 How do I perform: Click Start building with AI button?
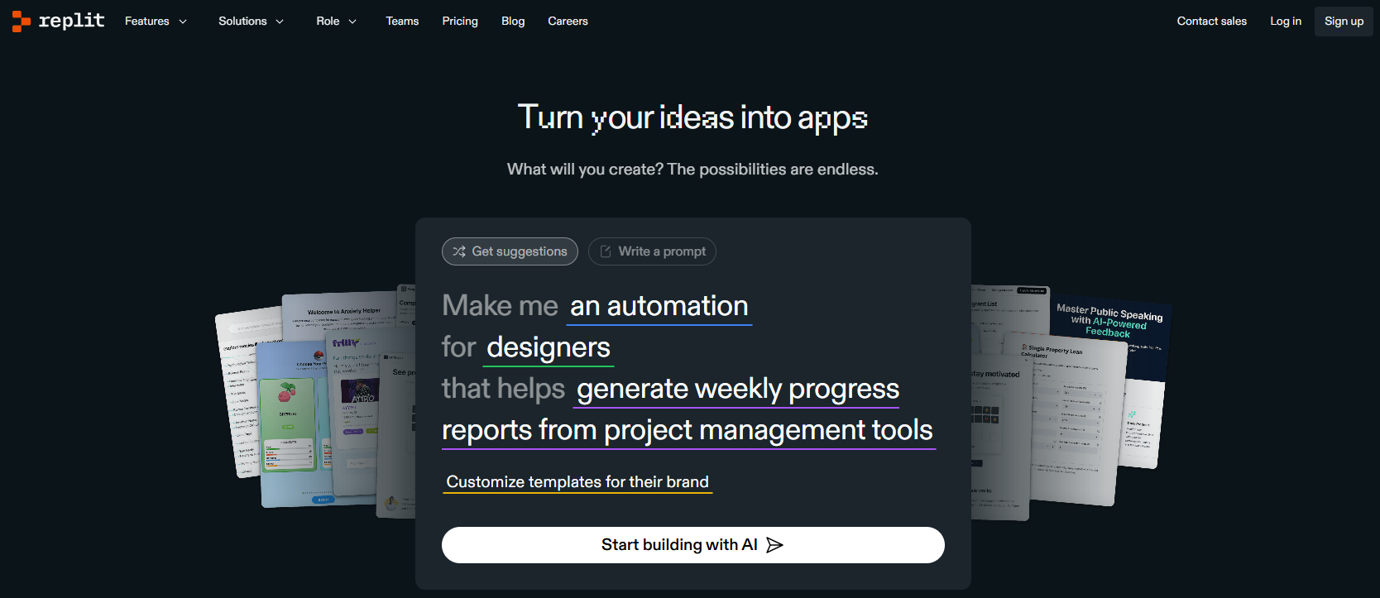coord(693,545)
